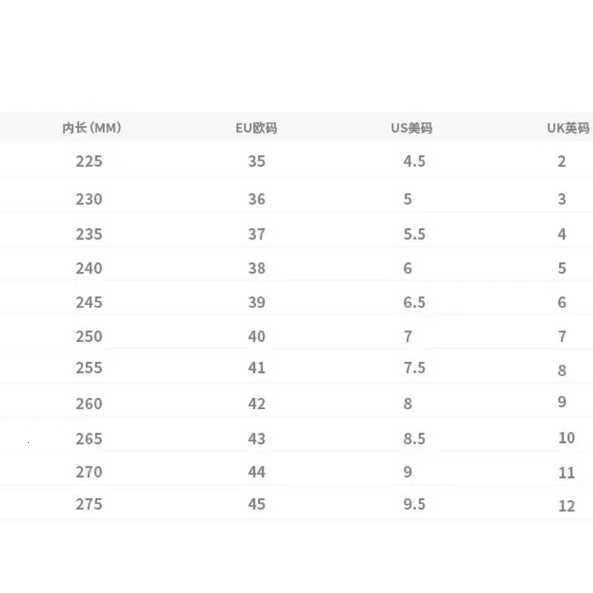Click the 230 length value

tap(89, 199)
